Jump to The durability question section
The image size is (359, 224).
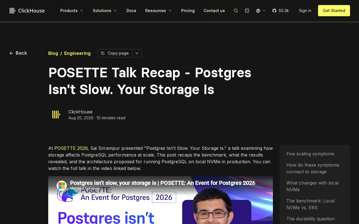pos(310,219)
